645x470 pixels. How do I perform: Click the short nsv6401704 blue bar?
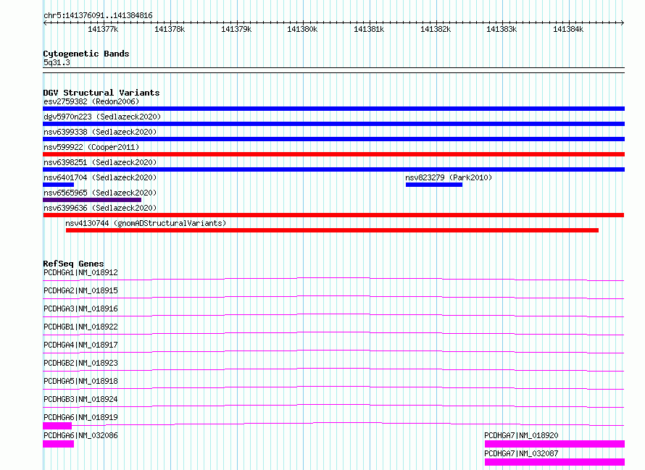click(x=59, y=185)
